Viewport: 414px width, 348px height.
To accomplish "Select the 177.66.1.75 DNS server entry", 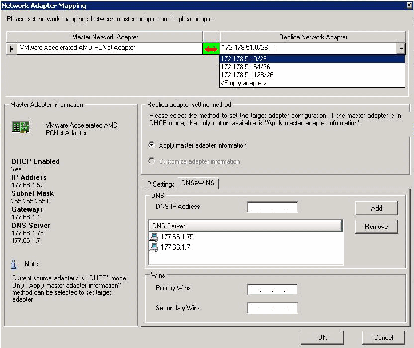I will point(177,236).
